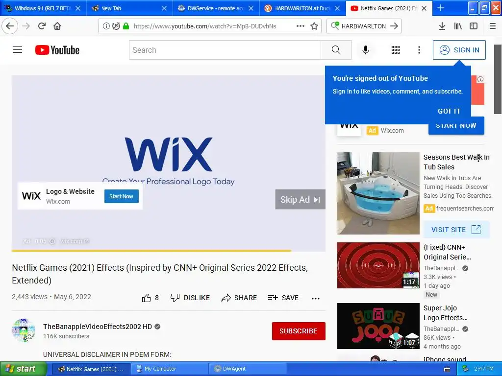This screenshot has width=502, height=376.
Task: Open YouTube guide hamburger menu
Action: click(x=18, y=50)
